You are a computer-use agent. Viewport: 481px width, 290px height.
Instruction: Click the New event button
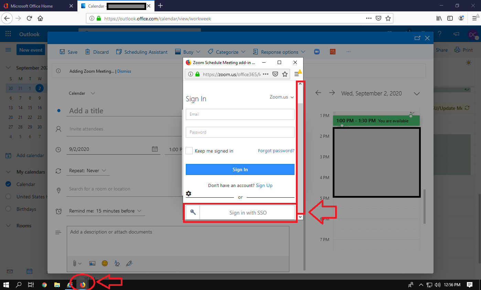pyautogui.click(x=31, y=50)
